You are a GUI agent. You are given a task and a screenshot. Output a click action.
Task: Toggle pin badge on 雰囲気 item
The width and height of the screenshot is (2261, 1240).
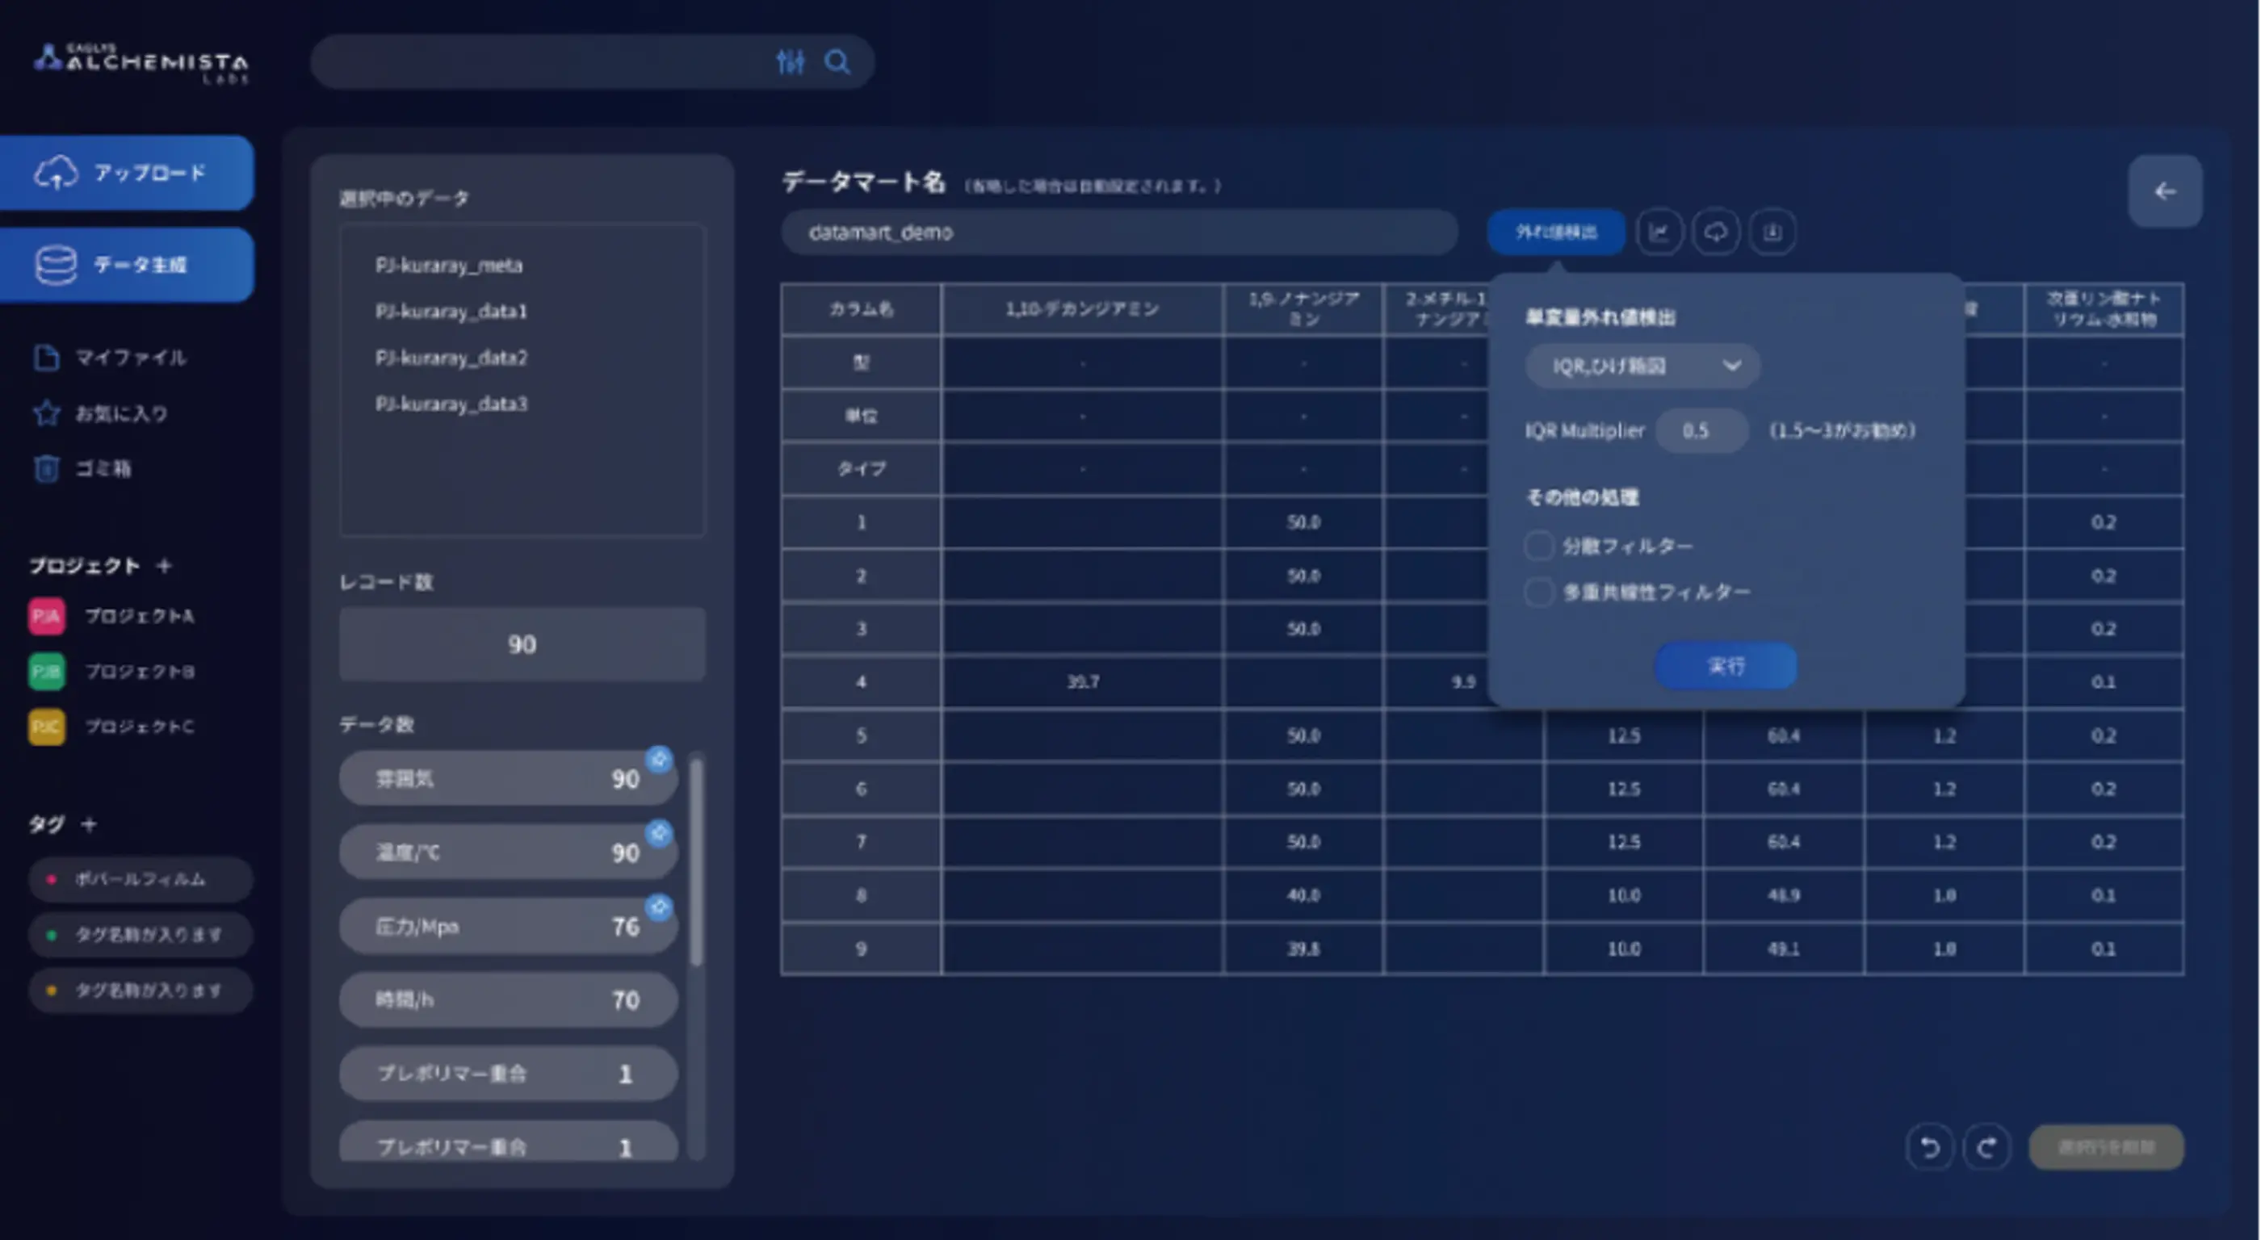pyautogui.click(x=659, y=759)
